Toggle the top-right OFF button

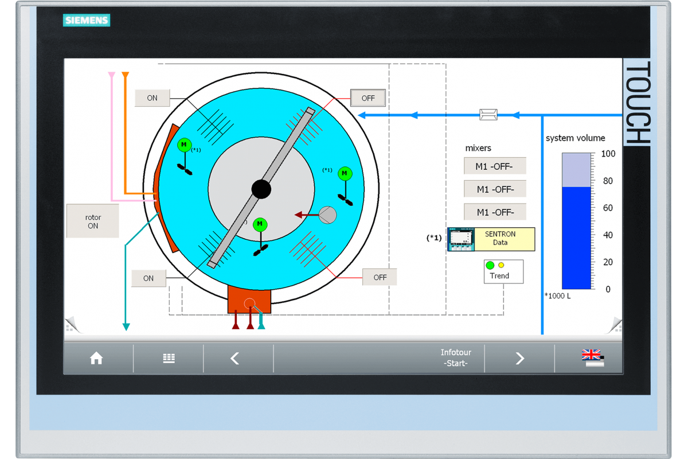pyautogui.click(x=368, y=98)
